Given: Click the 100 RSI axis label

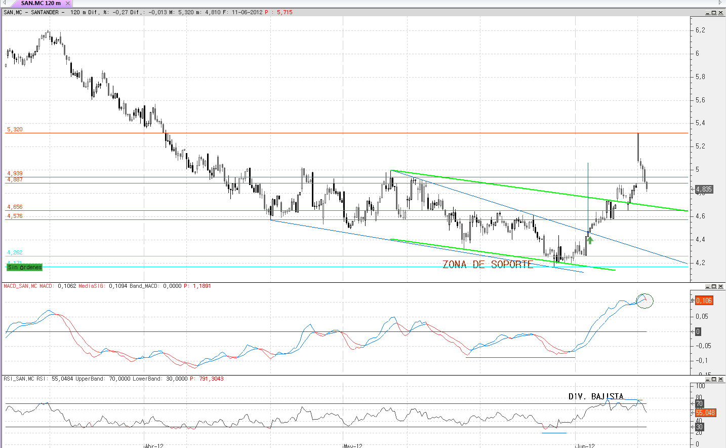Looking at the screenshot, I should point(700,386).
